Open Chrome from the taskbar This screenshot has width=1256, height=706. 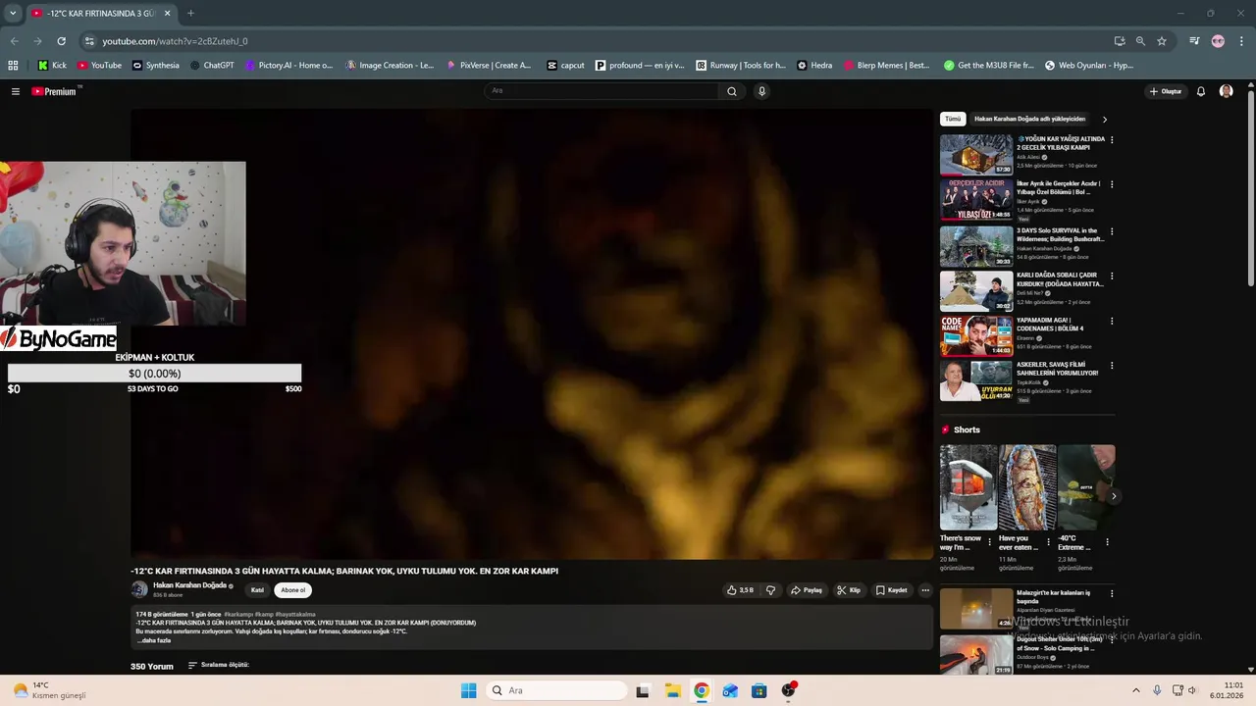coord(701,690)
